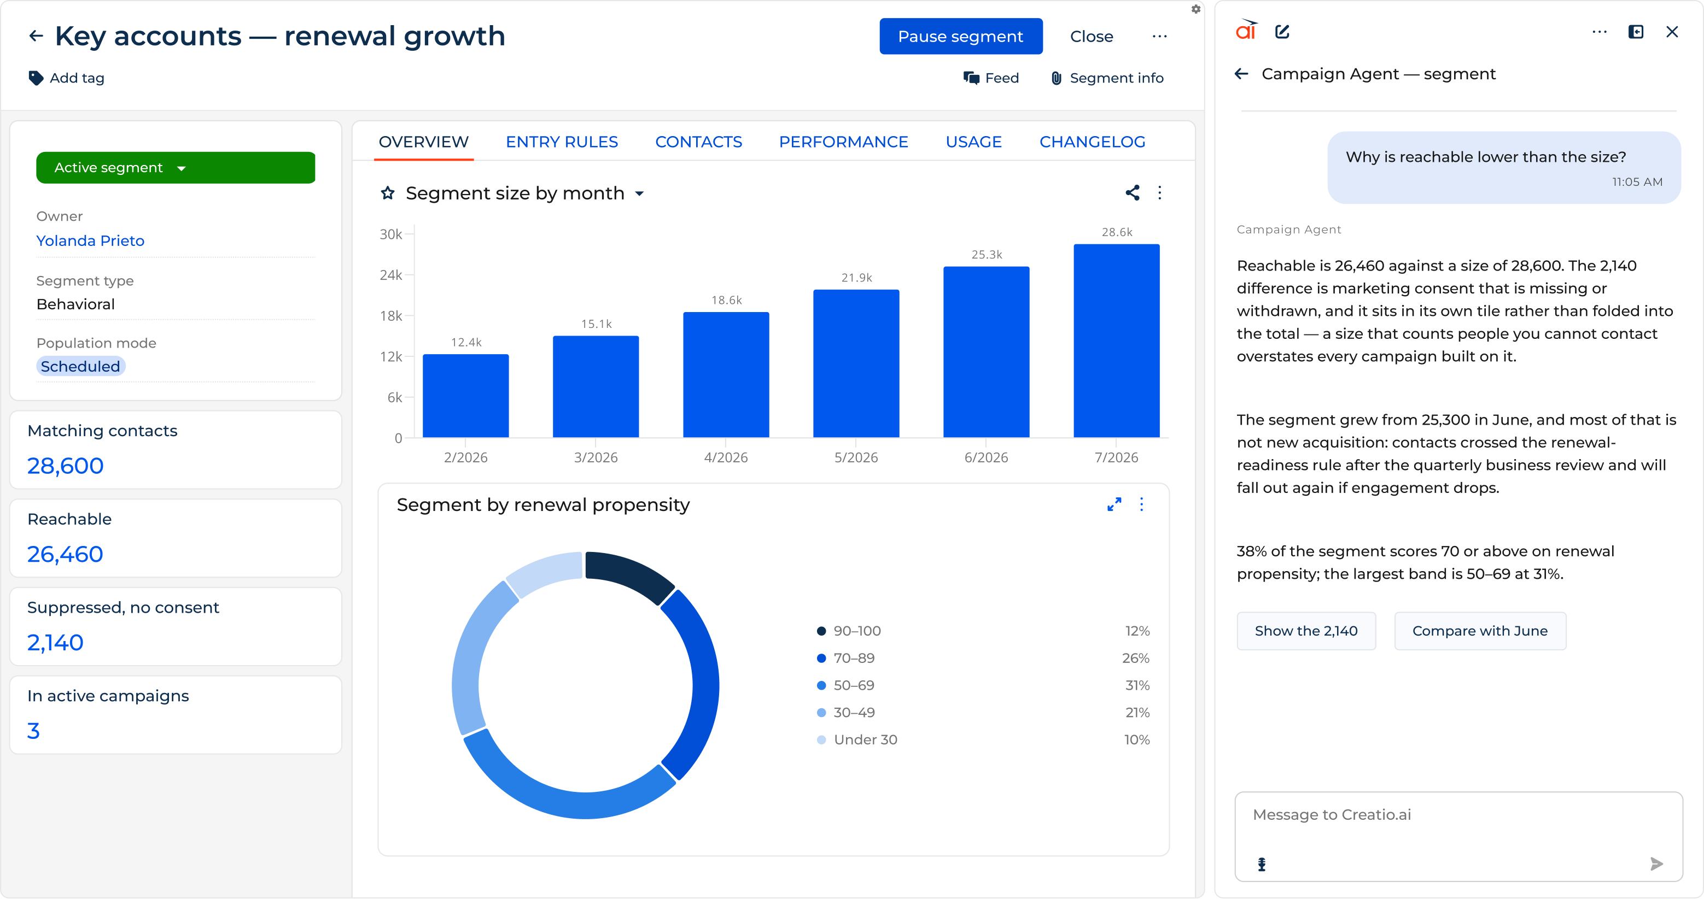Click the Scheduled population mode badge
The width and height of the screenshot is (1704, 899).
coord(80,366)
